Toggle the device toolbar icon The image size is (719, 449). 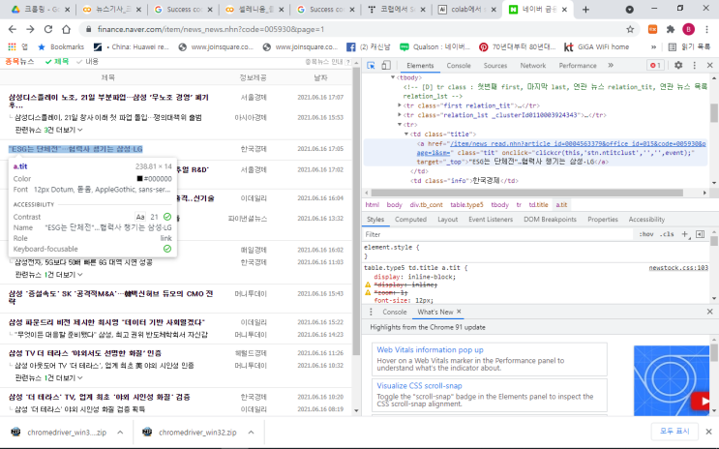[x=386, y=65]
